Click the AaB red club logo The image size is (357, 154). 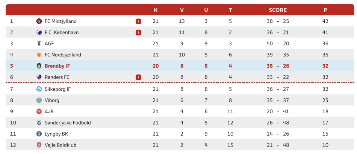pyautogui.click(x=39, y=111)
